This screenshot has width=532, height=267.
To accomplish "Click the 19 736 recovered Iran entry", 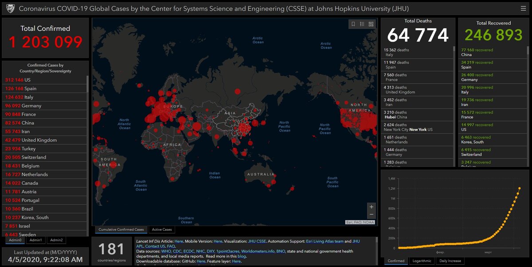I will coord(492,102).
